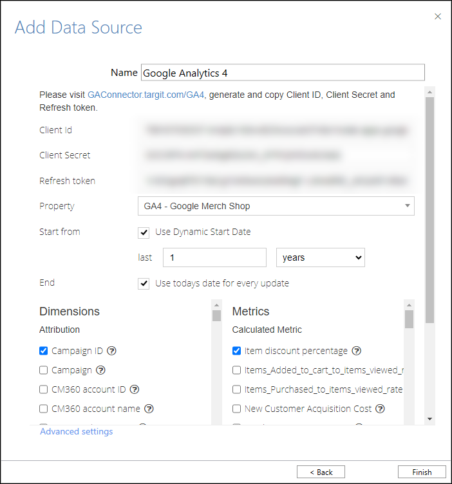The height and width of the screenshot is (484, 452).
Task: Click the Metrics list scrollbar thumb
Action: click(409, 319)
